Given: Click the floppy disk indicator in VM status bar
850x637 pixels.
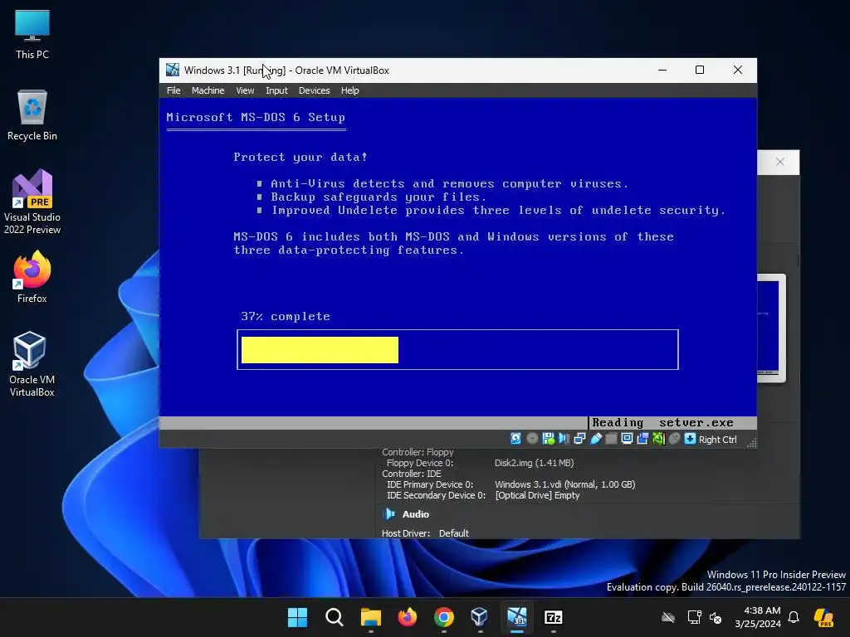Looking at the screenshot, I should (x=548, y=439).
